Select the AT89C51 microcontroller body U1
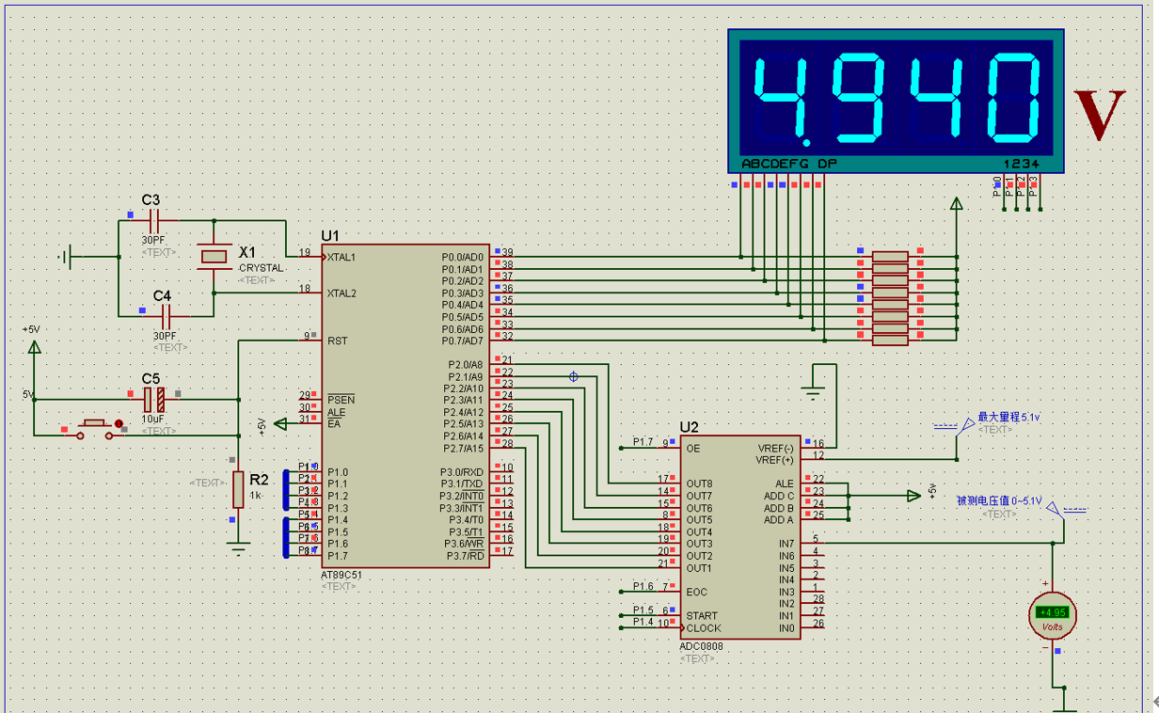Screen dimensions: 1159x713 click(405, 405)
